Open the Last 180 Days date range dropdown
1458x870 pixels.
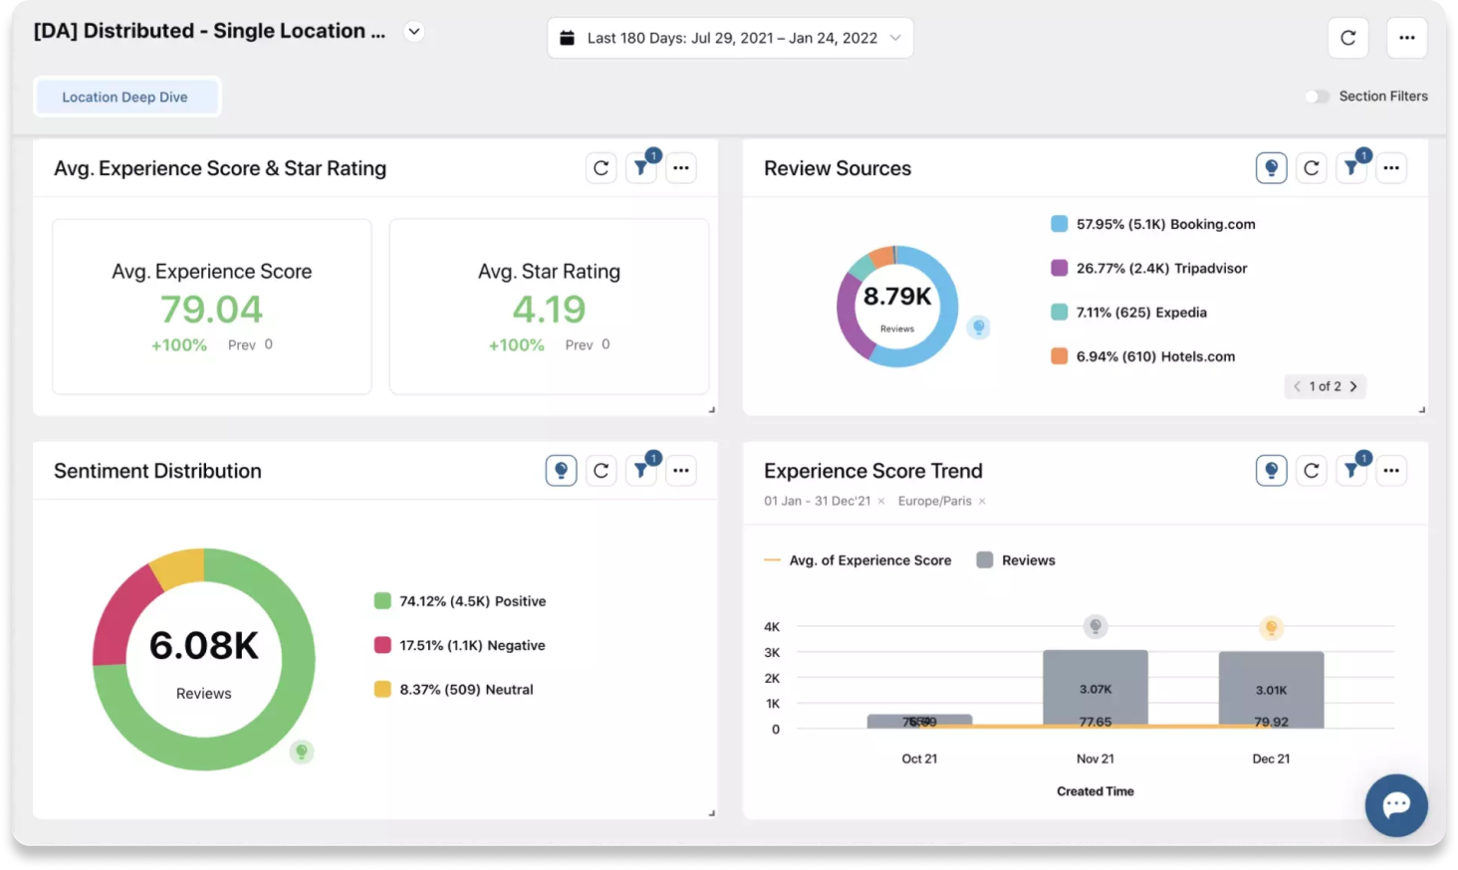coord(730,38)
